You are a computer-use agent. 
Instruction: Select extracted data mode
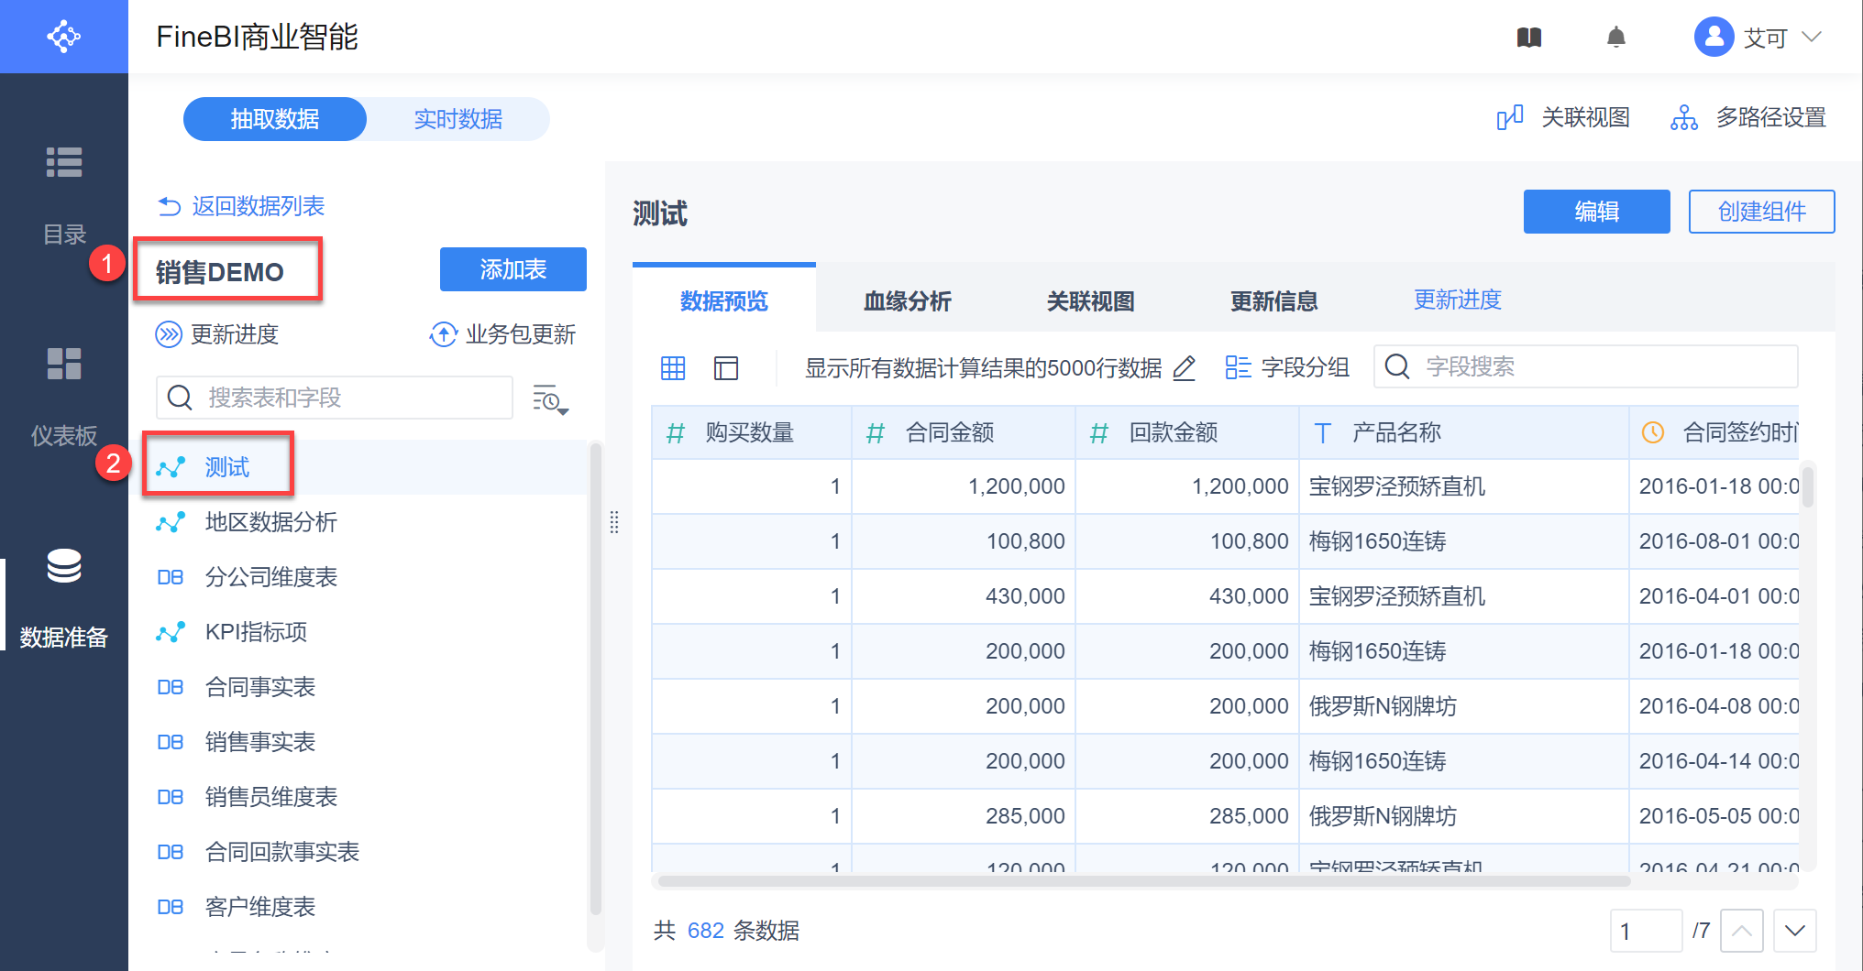click(275, 119)
